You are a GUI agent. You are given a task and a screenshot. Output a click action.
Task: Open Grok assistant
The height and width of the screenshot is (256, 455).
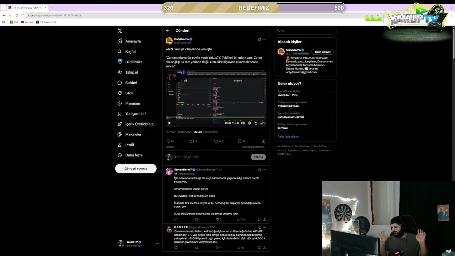[125, 93]
